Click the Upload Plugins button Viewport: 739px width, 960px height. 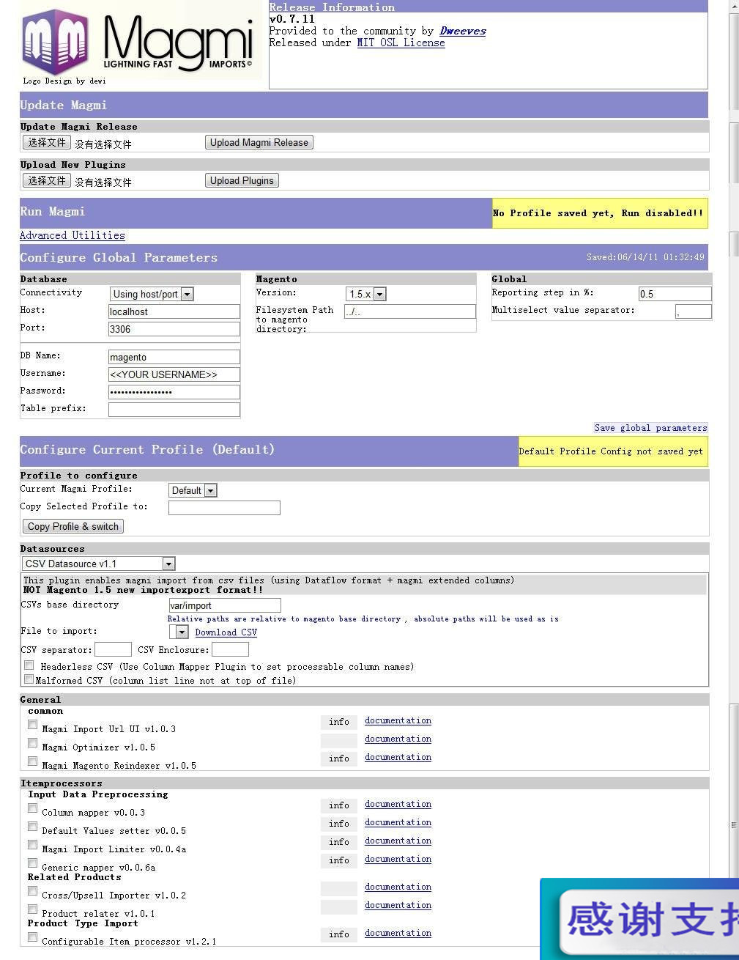242,180
